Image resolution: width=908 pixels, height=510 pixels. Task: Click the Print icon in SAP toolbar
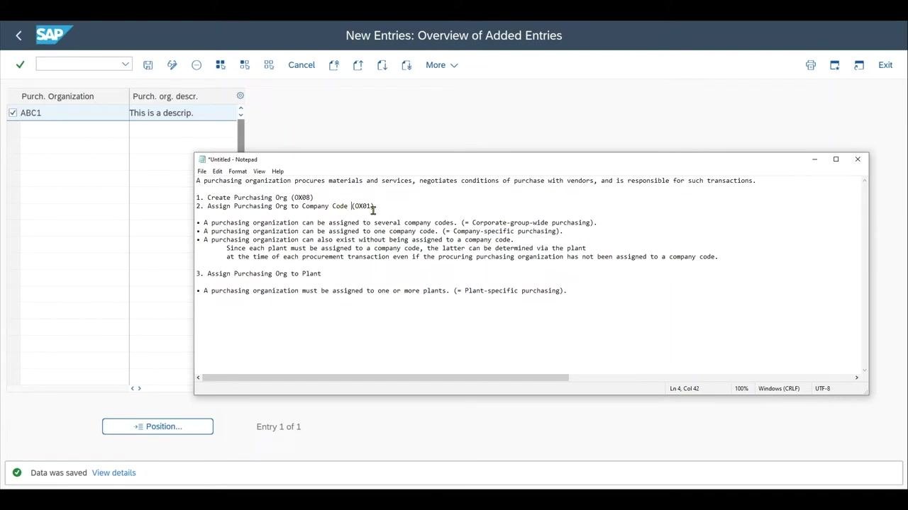(811, 65)
